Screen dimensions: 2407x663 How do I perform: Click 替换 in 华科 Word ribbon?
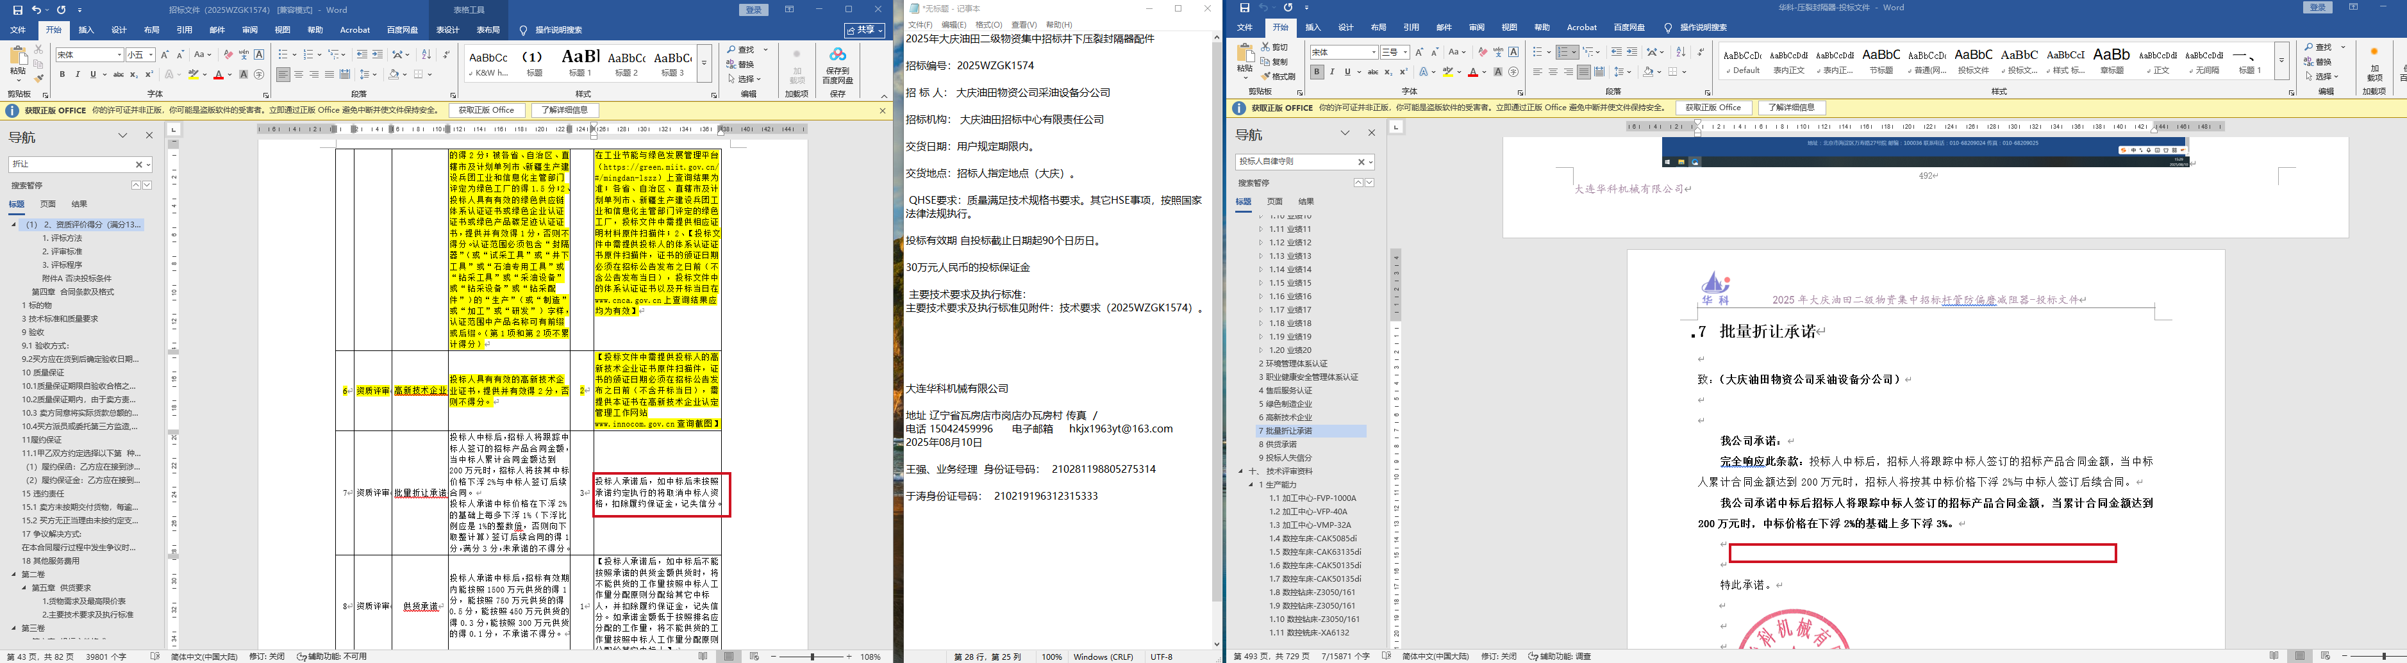click(2317, 61)
